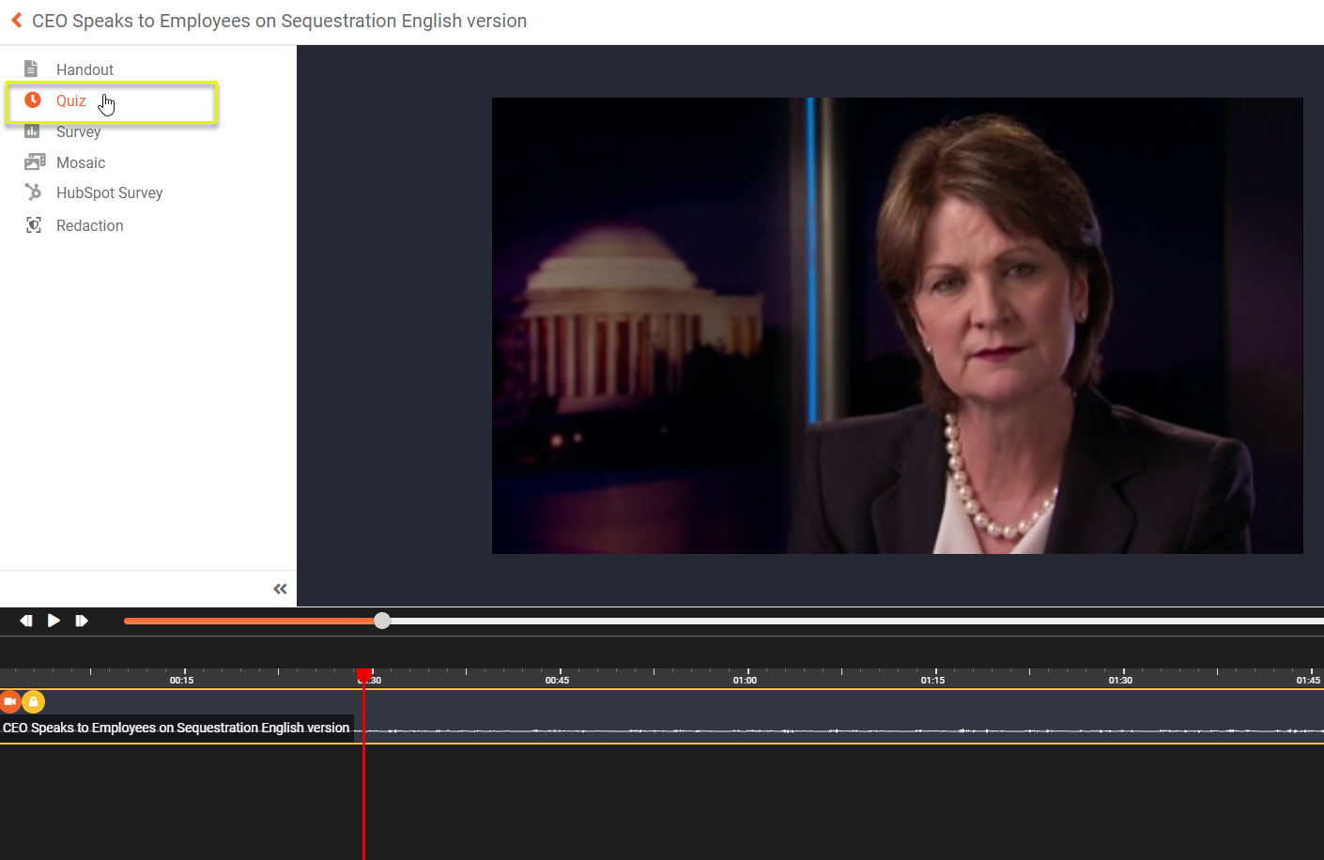The width and height of the screenshot is (1324, 860).
Task: Open the Handout document icon
Action: tap(31, 69)
